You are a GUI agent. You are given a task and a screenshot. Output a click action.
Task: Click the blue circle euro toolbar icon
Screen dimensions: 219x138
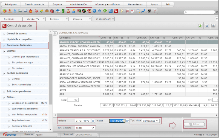94,11
